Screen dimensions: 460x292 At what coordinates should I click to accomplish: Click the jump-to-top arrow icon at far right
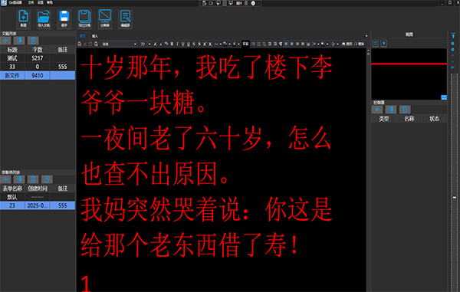pos(453,36)
